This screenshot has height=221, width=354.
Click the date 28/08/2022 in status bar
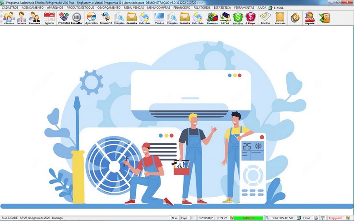(205, 218)
